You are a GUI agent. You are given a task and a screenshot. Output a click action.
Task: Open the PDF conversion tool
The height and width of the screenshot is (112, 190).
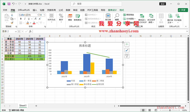click(x=178, y=19)
